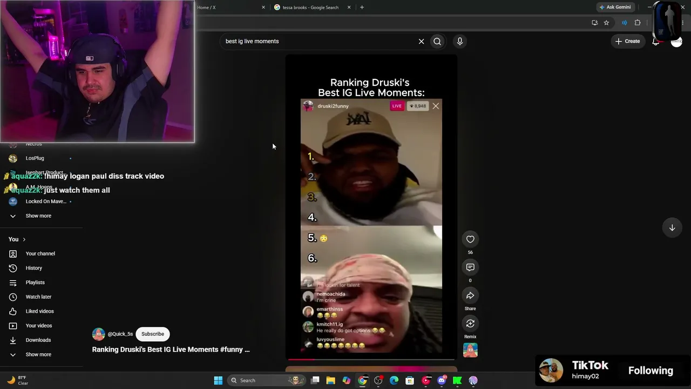Close the 'Home / X' tab

(x=263, y=8)
